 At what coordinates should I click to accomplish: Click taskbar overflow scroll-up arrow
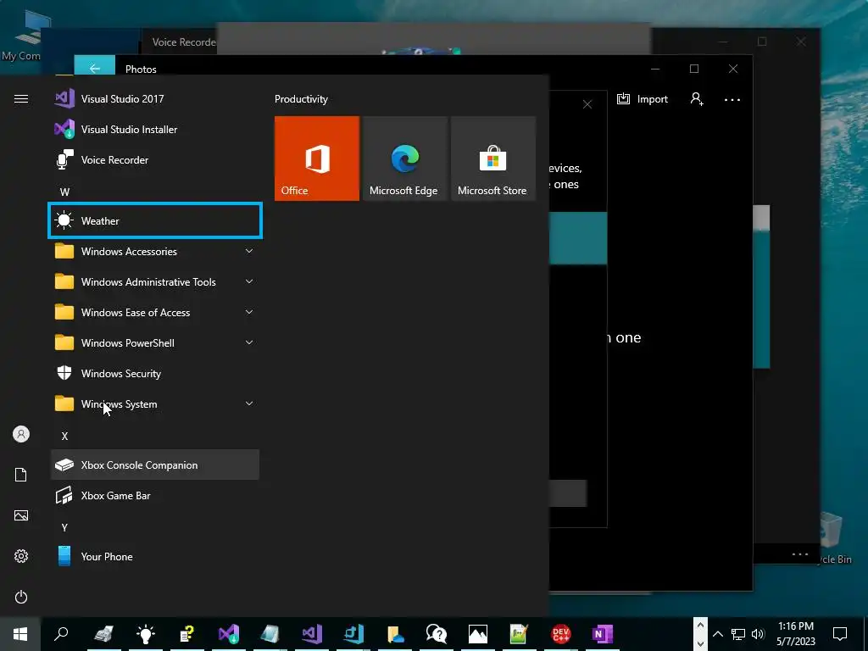700,625
